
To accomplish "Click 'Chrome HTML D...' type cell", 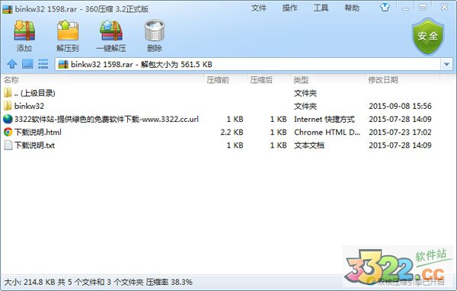I will 328,132.
